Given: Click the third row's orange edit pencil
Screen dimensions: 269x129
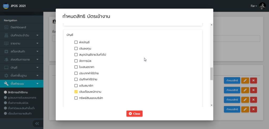Looking at the screenshot, I should click(x=245, y=100).
